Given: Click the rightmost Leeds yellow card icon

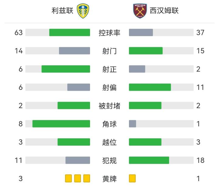Looking at the screenshot, I should coord(87,178).
